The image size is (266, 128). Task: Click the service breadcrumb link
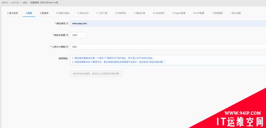point(15,3)
